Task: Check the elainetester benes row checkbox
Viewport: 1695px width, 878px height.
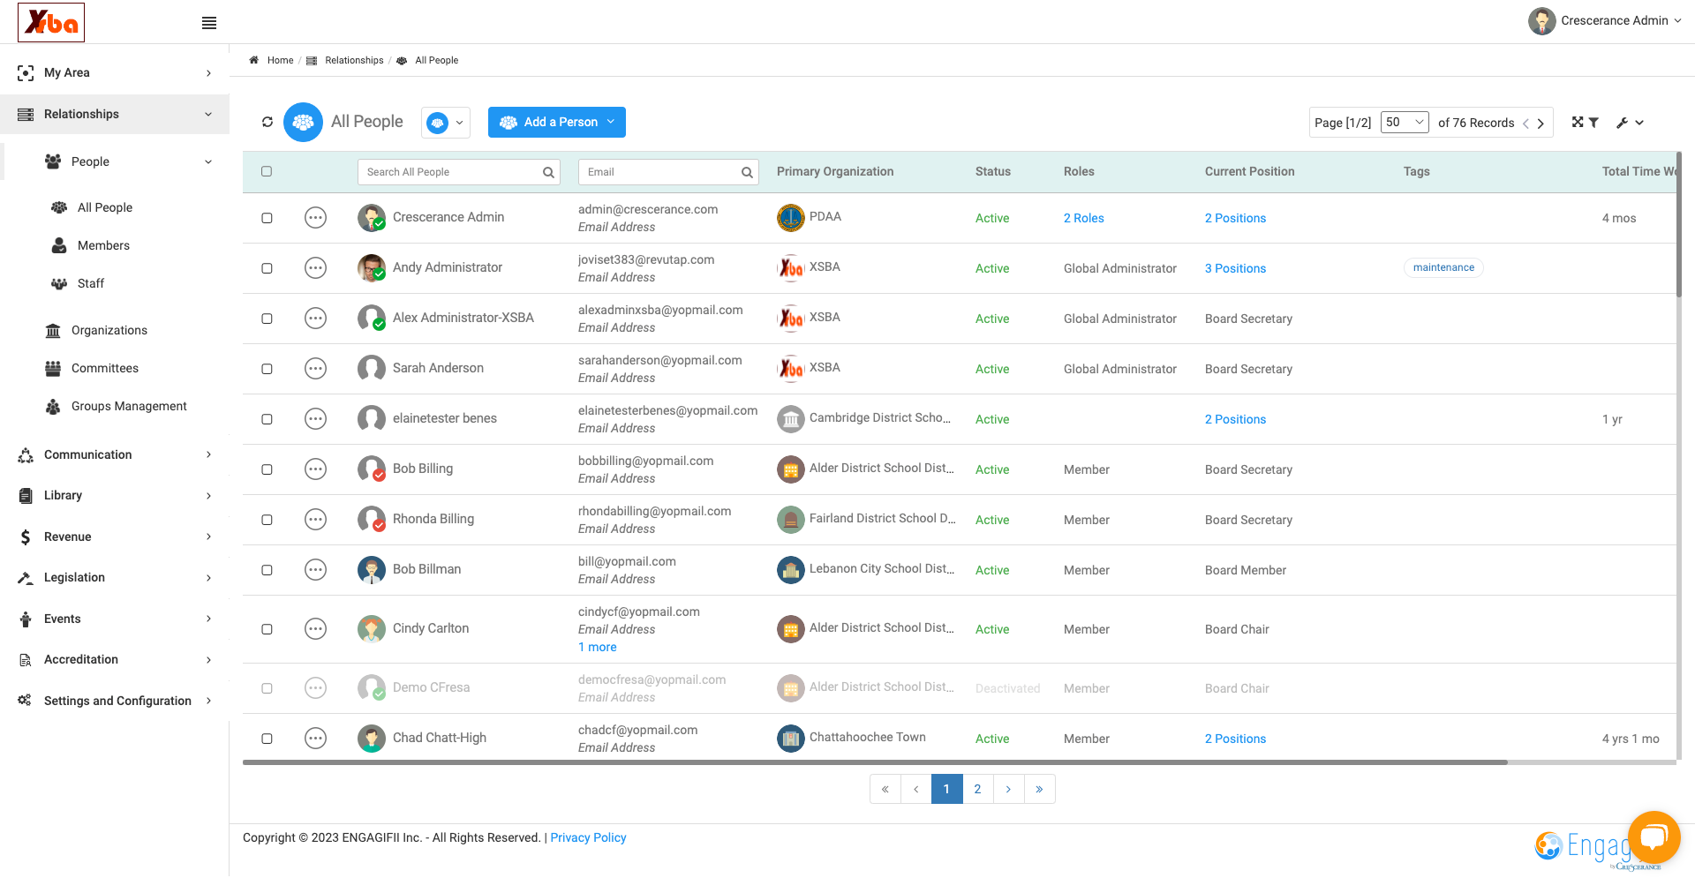Action: (x=267, y=419)
